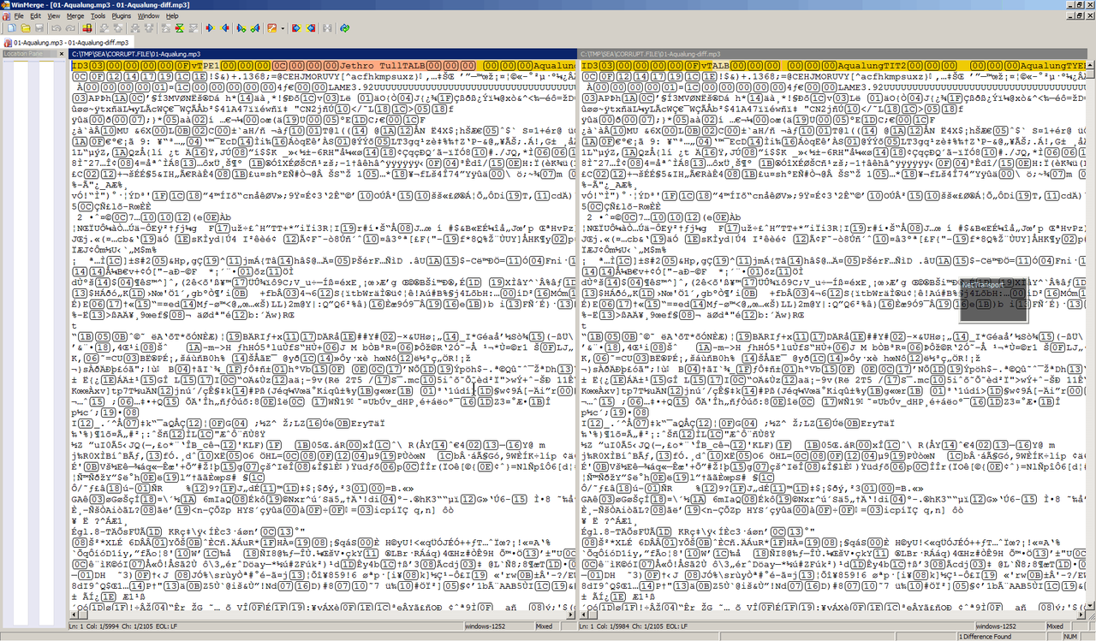Click the Net Transport floating overlay box

tap(992, 301)
